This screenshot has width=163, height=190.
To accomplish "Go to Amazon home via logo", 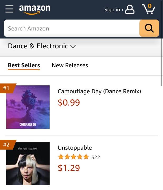I will (x=35, y=10).
